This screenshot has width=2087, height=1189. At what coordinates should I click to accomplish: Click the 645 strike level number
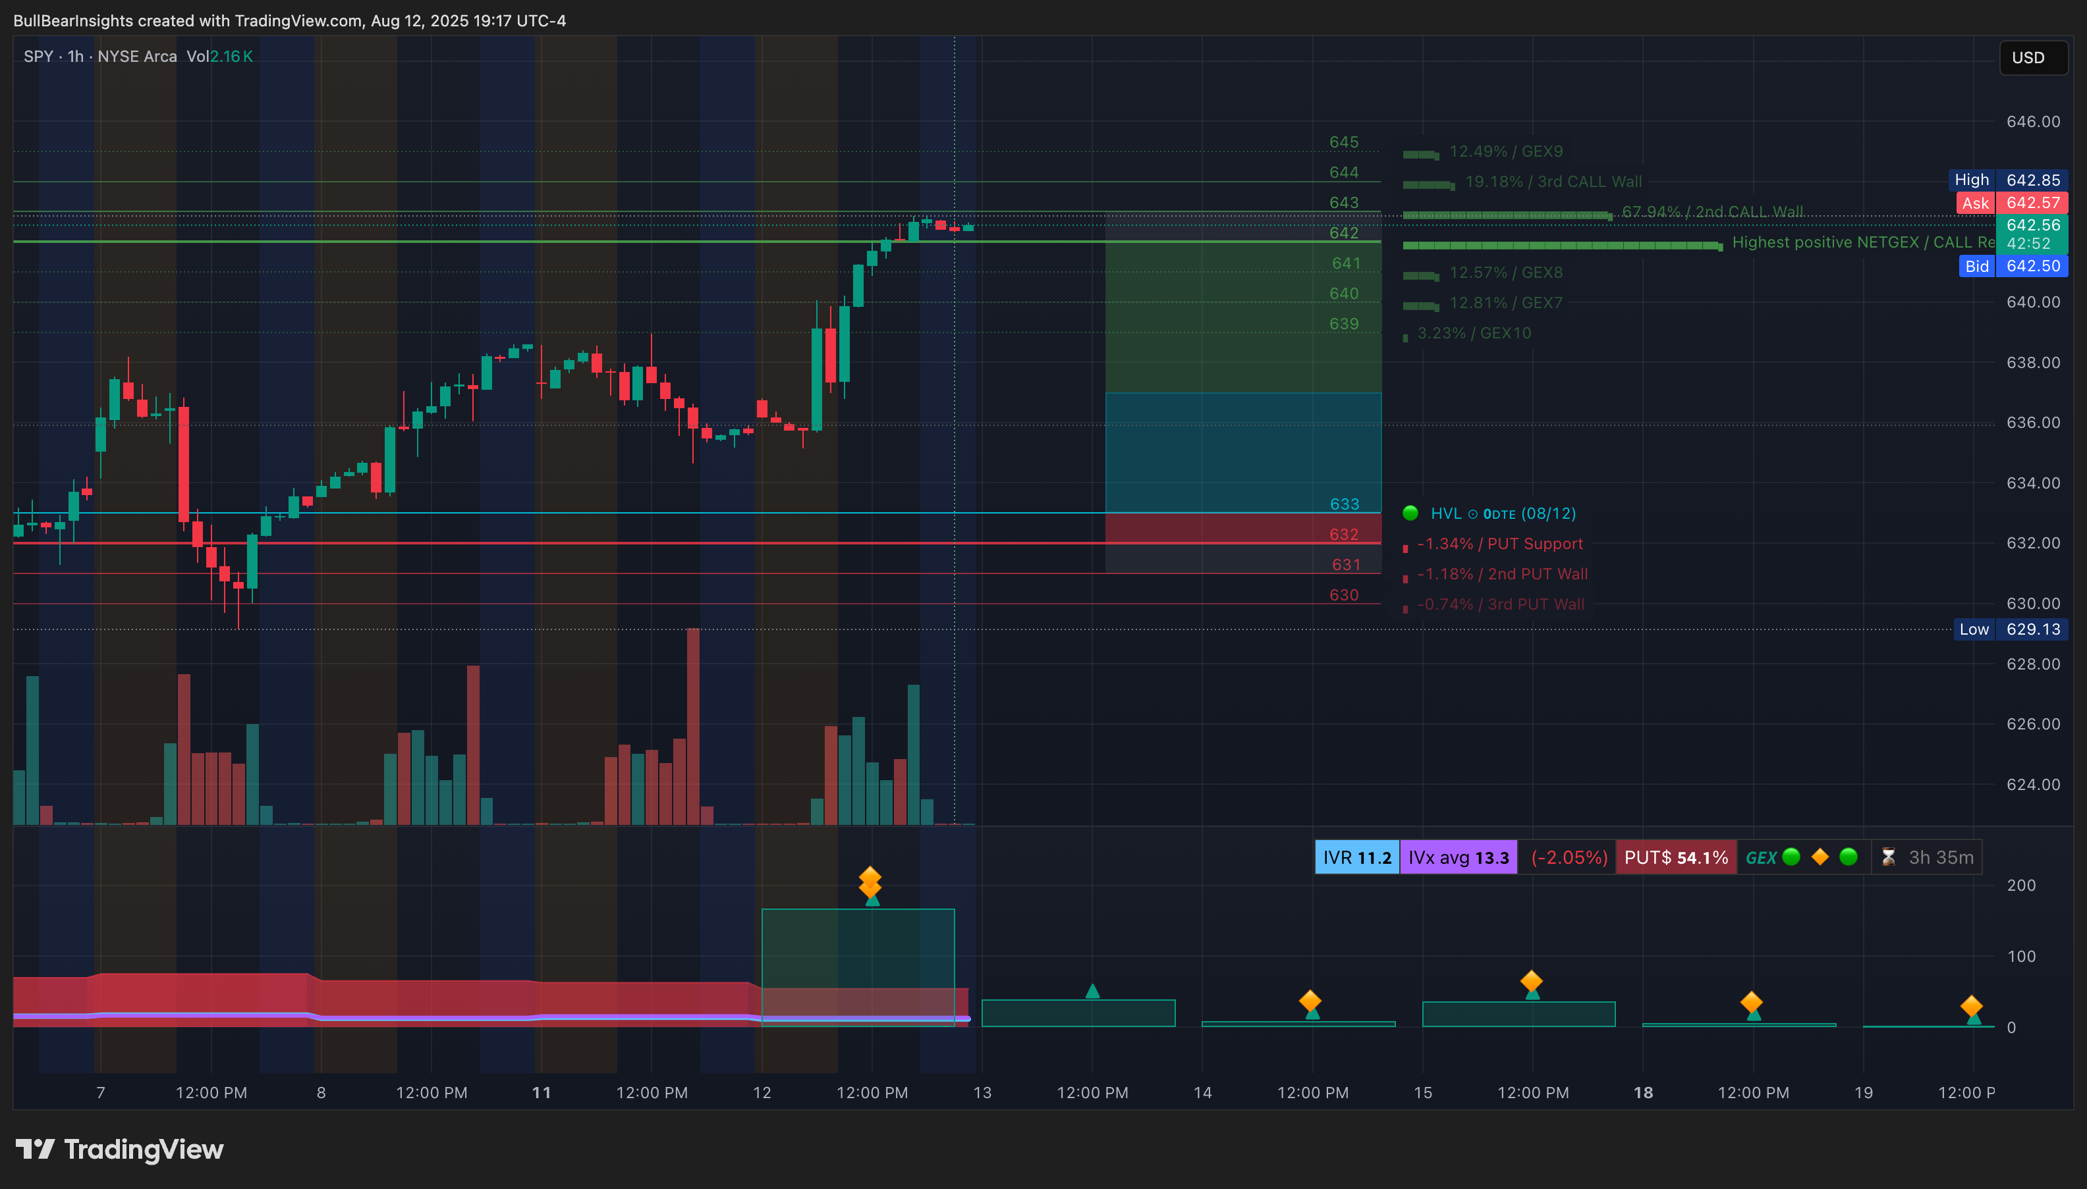point(1344,142)
